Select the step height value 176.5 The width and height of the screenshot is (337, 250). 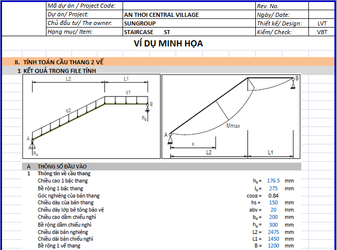[x=273, y=181]
